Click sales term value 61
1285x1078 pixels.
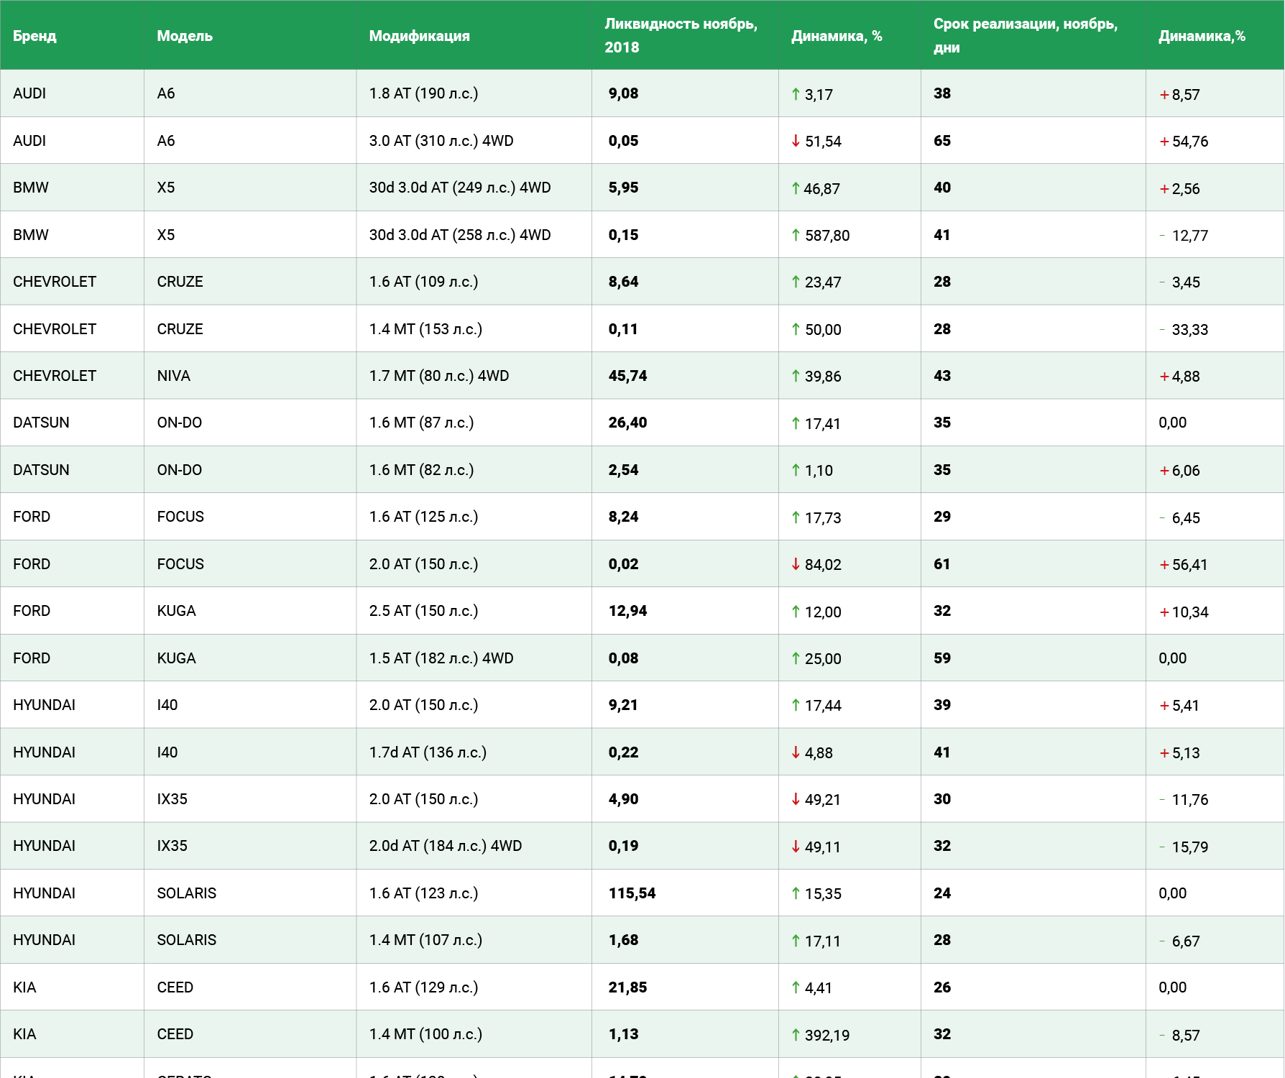pos(942,564)
